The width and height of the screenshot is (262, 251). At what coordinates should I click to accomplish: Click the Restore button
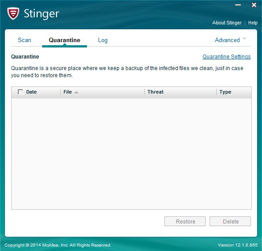(x=185, y=221)
